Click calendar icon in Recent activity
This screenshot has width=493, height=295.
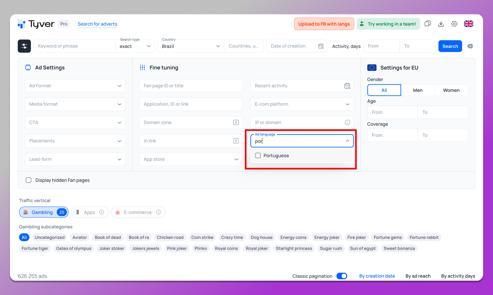coord(347,86)
